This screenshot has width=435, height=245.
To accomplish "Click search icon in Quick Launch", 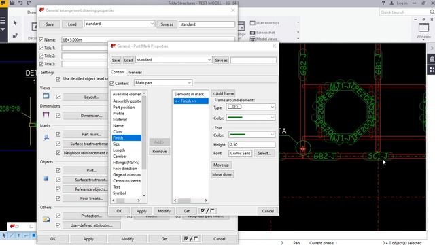I will coord(432,12).
